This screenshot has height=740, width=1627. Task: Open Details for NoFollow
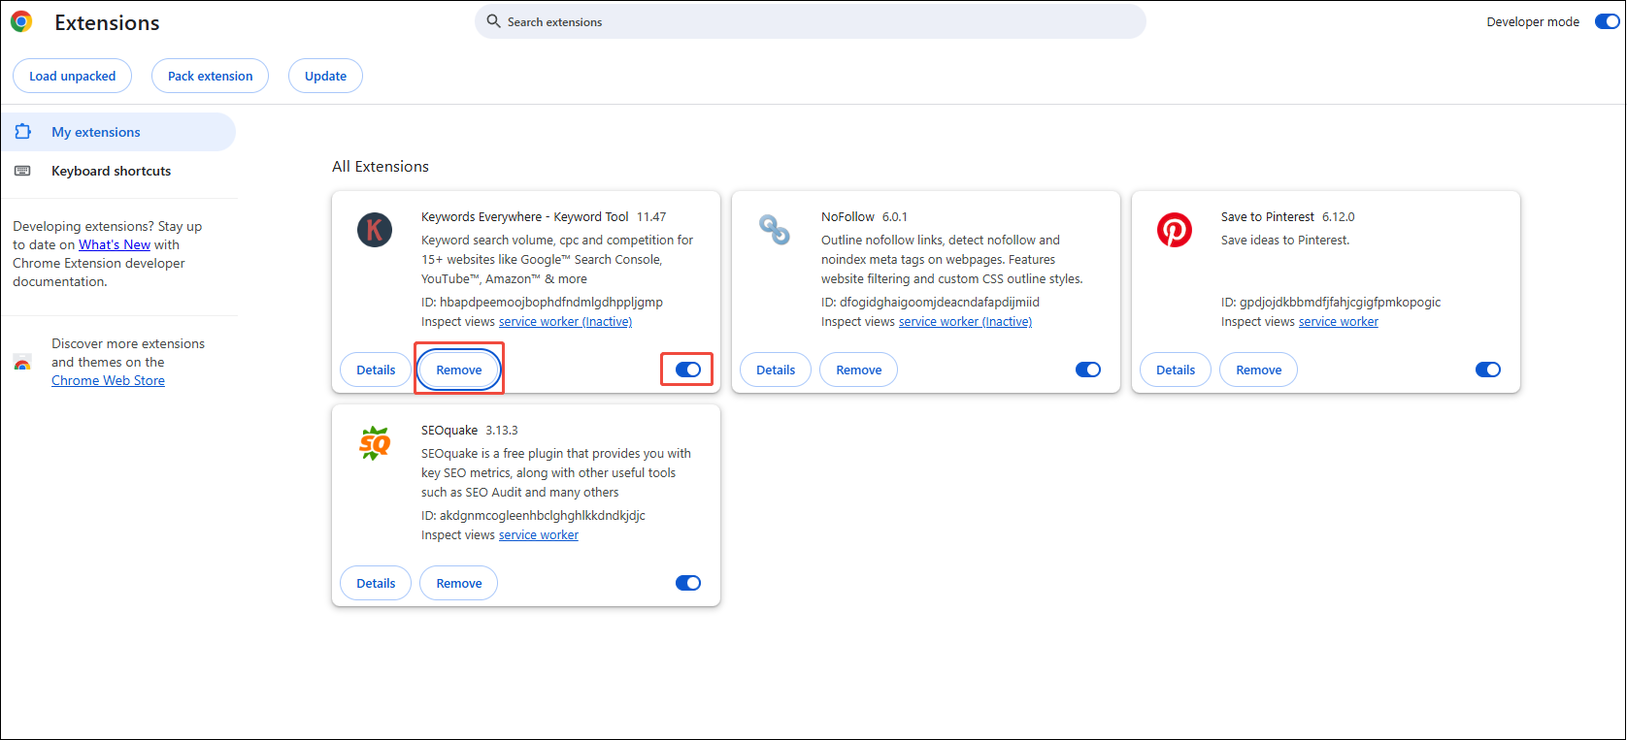pyautogui.click(x=776, y=370)
